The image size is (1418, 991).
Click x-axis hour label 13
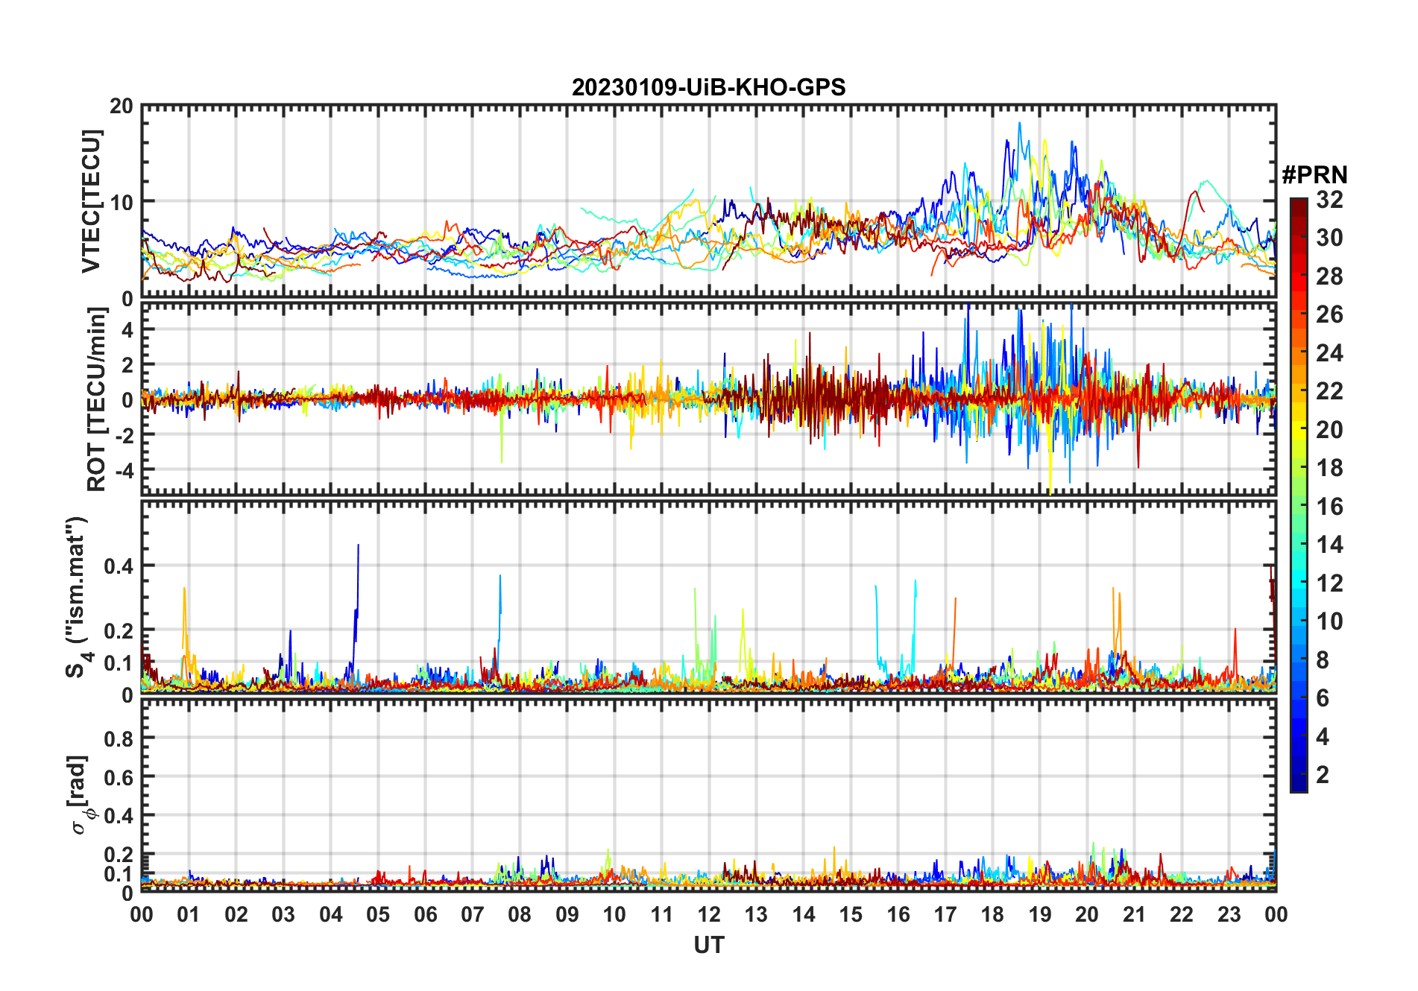pyautogui.click(x=756, y=914)
